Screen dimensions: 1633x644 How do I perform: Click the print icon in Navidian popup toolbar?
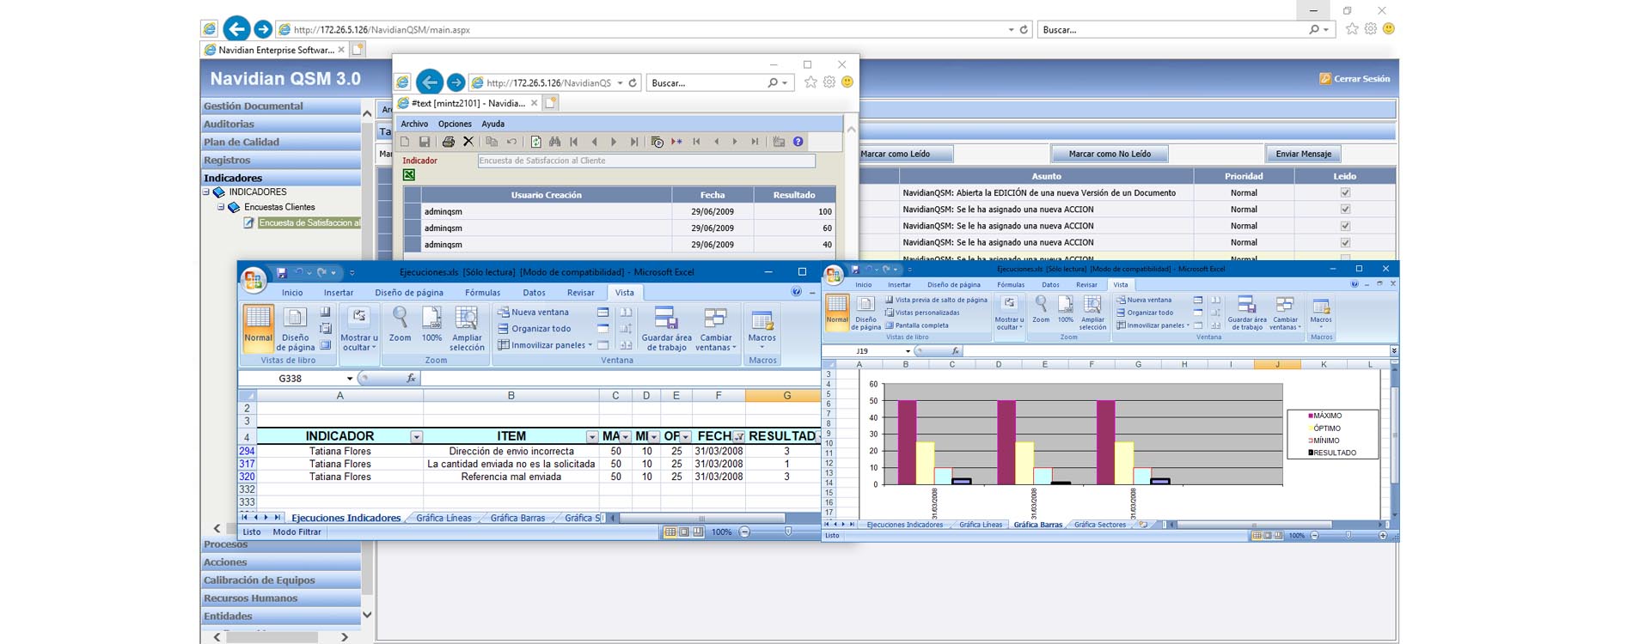pyautogui.click(x=448, y=142)
